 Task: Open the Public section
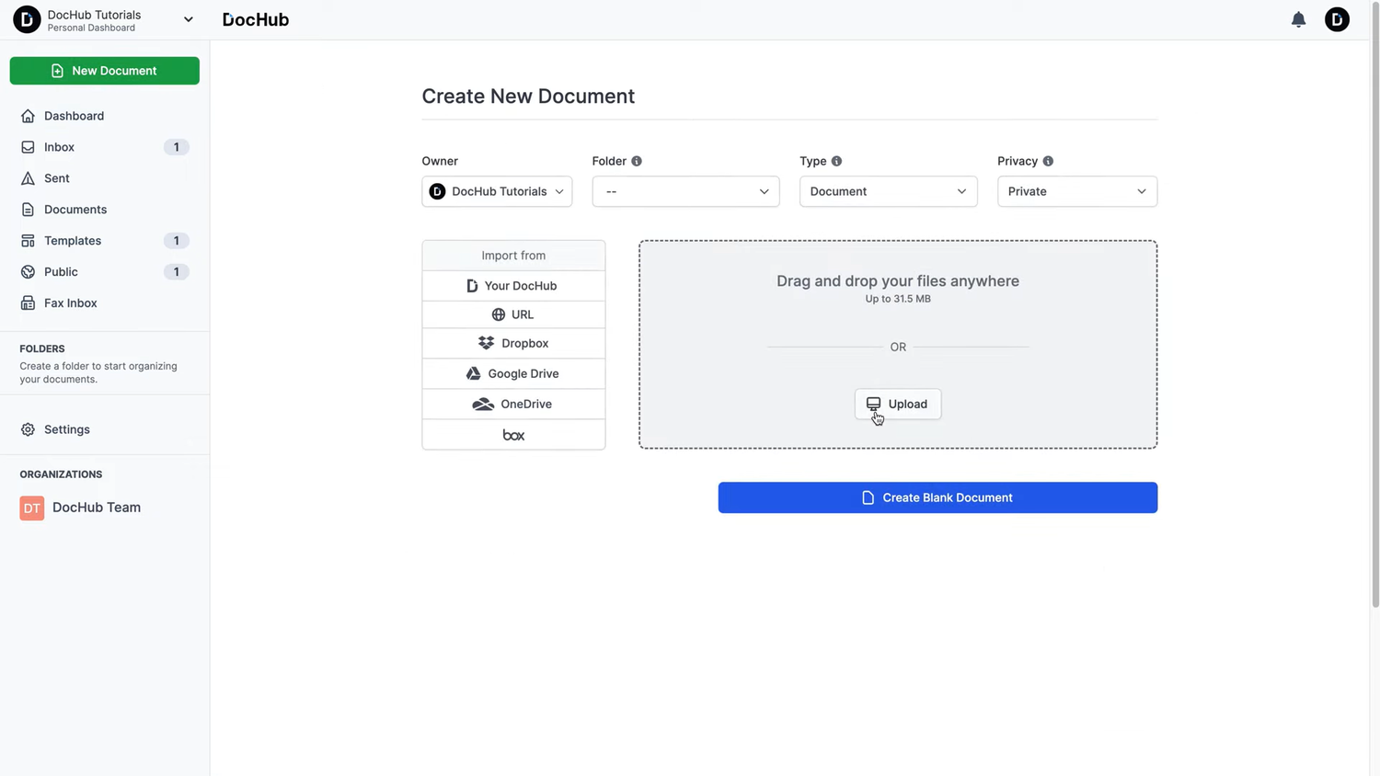click(61, 272)
